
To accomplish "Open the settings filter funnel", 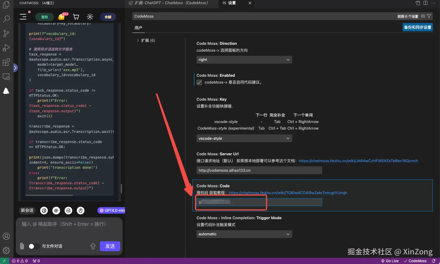I will click(x=429, y=16).
